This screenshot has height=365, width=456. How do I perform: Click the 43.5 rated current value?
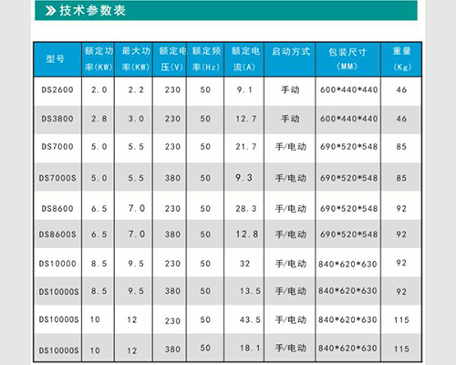250,320
